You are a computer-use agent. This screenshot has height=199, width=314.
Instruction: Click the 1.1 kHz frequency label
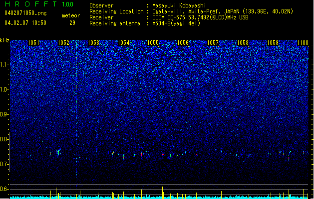pyautogui.click(x=4, y=65)
